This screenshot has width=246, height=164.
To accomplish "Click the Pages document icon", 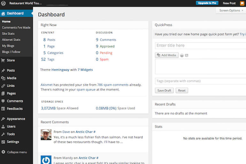I will click(3, 94).
